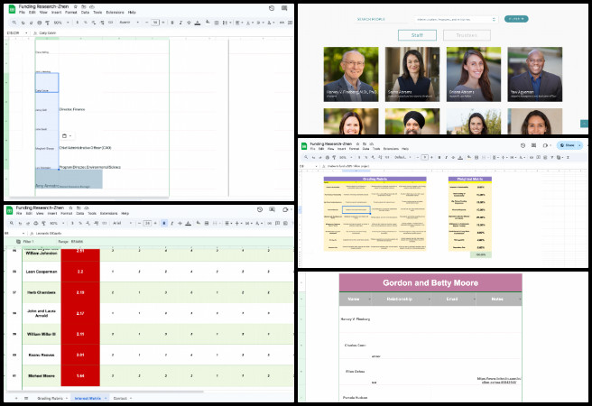Image resolution: width=592 pixels, height=406 pixels.
Task: Format as percent in the Interest Matrix window toolbar
Action: coord(80,224)
